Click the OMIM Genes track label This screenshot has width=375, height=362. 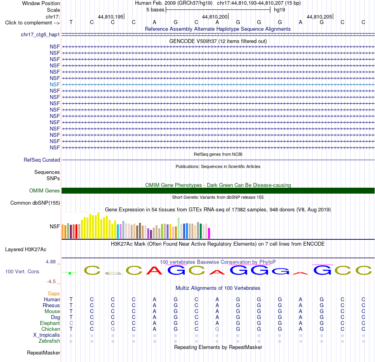click(45, 191)
